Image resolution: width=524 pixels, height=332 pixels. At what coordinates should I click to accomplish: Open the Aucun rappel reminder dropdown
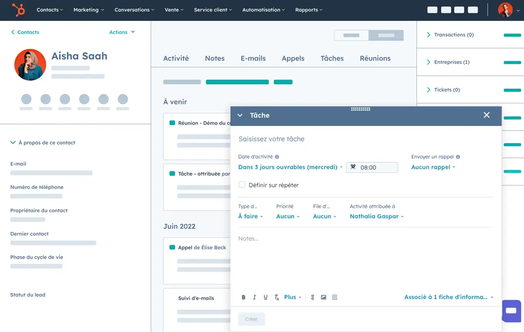click(x=433, y=167)
